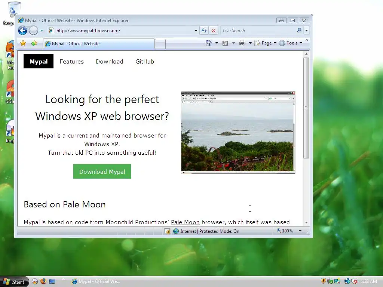Click the Print icon
The image size is (383, 287).
coord(242,43)
